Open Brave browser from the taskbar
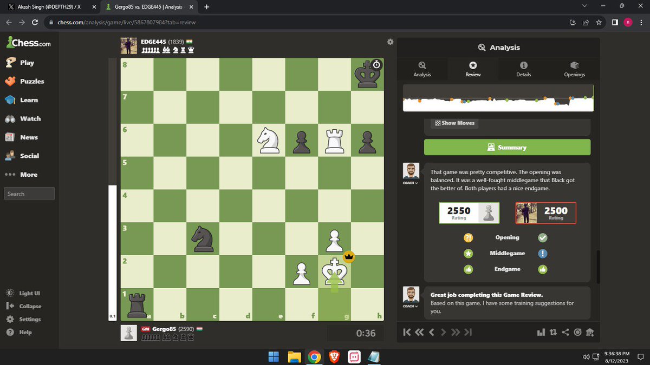Viewport: 650px width, 365px height. point(334,356)
